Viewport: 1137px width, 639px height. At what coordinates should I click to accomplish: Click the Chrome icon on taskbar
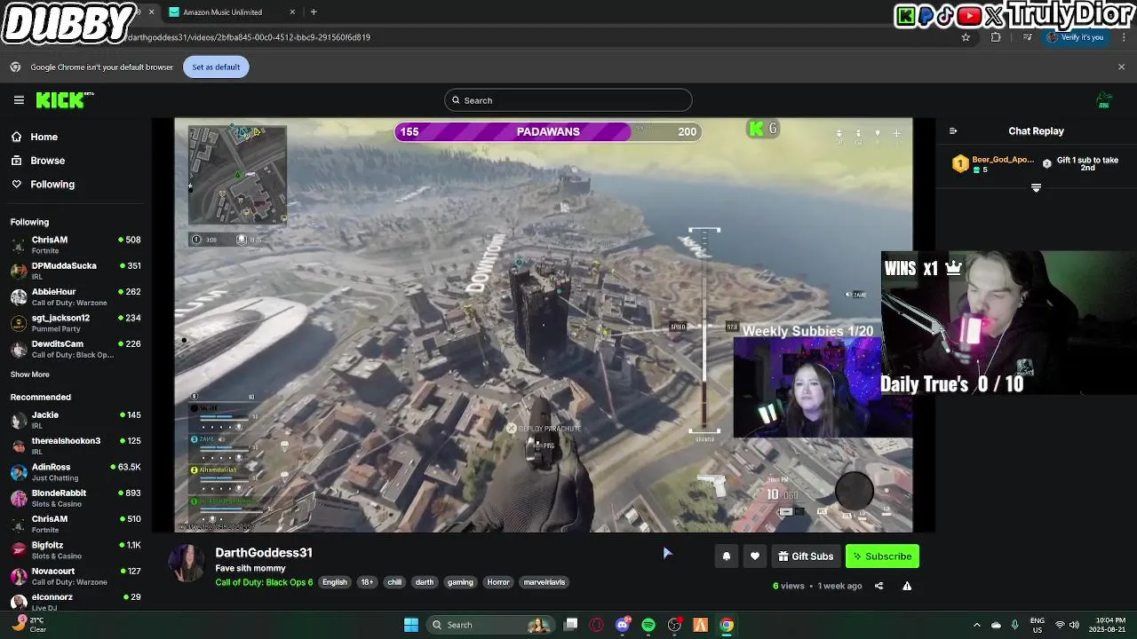727,625
